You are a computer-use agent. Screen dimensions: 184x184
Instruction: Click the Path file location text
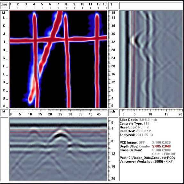pos(147,159)
